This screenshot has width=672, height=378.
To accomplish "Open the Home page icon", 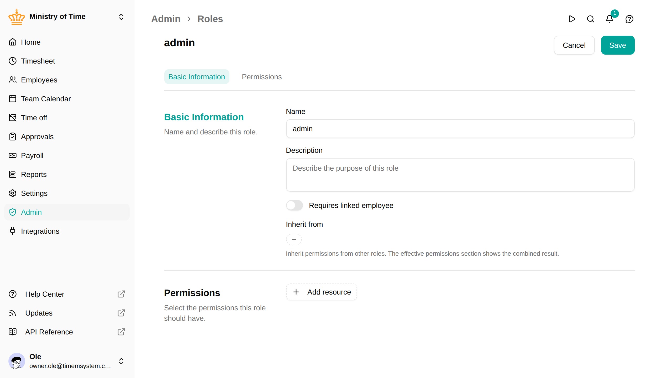I will [13, 42].
